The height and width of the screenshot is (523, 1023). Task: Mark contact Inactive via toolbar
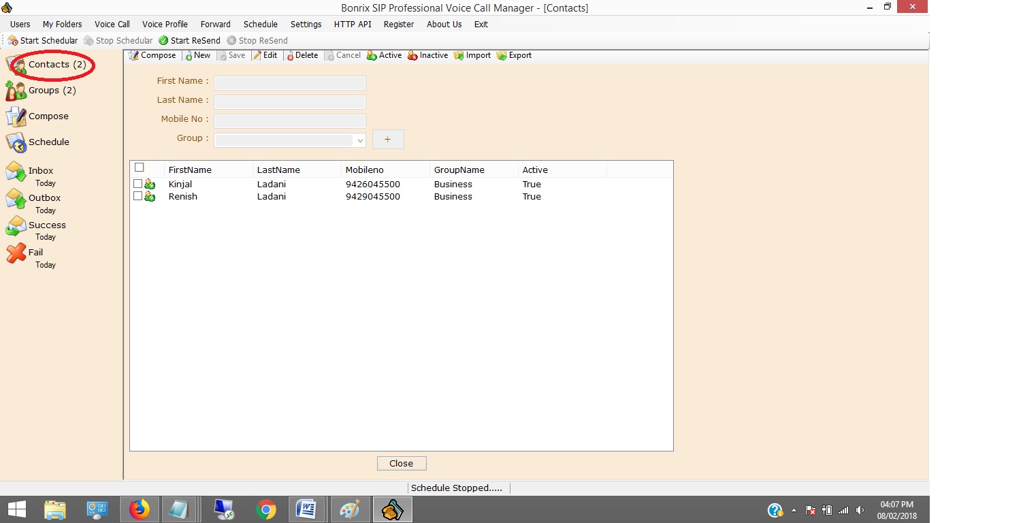428,55
